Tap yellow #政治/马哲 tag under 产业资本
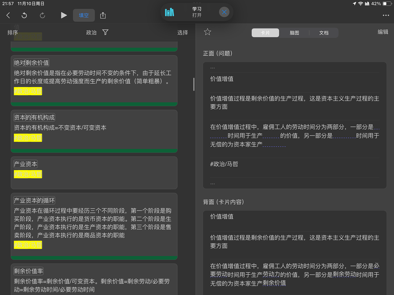The image size is (394, 295). [28, 174]
